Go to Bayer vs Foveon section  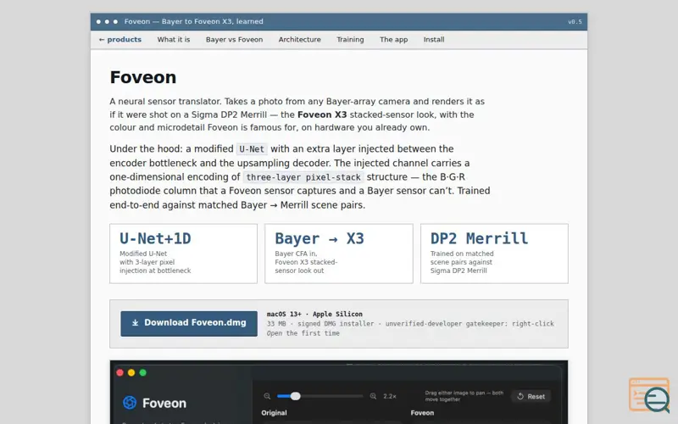pos(235,39)
